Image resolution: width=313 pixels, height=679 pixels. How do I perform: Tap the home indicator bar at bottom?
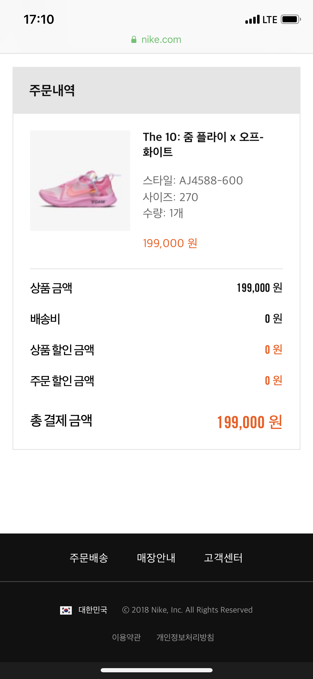156,670
